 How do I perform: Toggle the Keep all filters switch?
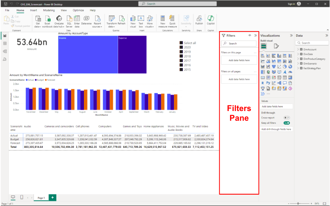pyautogui.click(x=287, y=123)
